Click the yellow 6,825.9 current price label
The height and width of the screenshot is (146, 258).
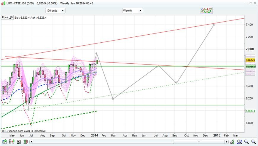click(x=251, y=60)
